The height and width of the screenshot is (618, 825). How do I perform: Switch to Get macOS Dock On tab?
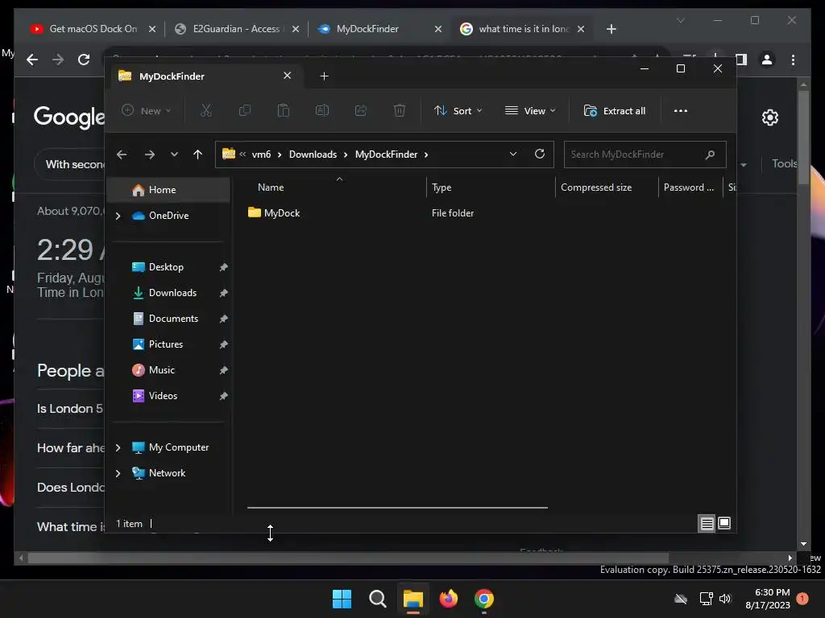coord(93,29)
